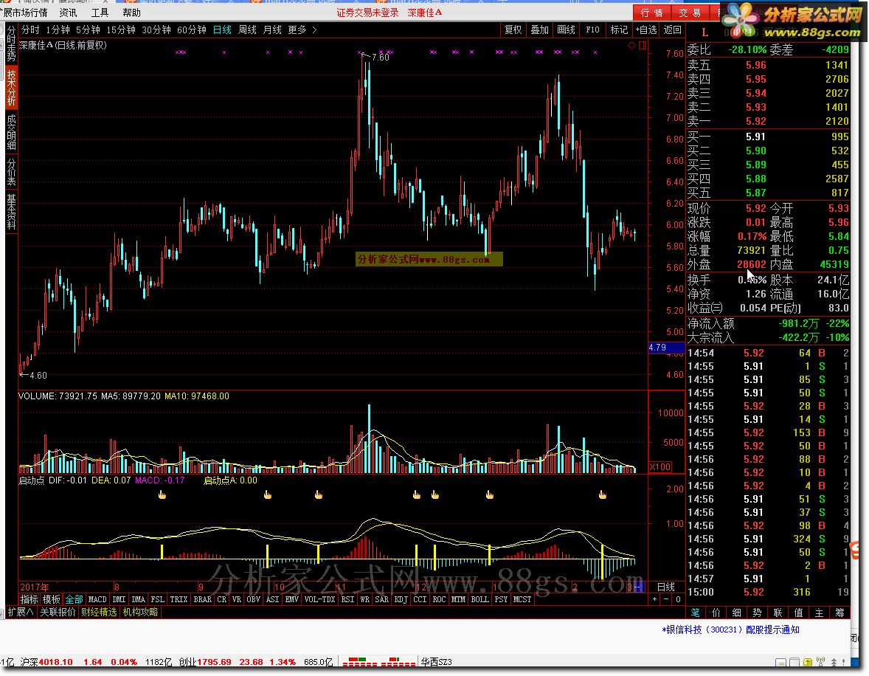Click the F10 button
869x676 pixels.
[x=592, y=30]
